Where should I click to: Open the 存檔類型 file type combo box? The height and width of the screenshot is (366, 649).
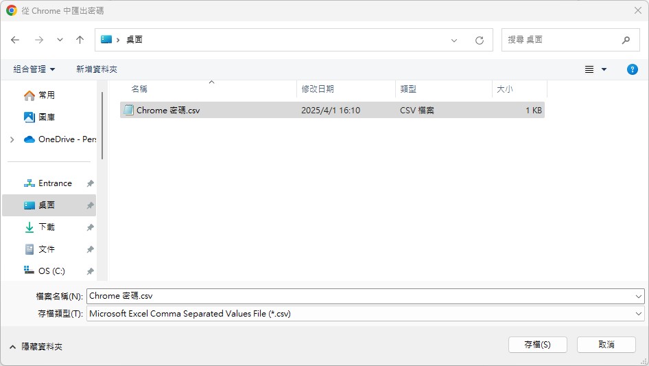pos(366,314)
